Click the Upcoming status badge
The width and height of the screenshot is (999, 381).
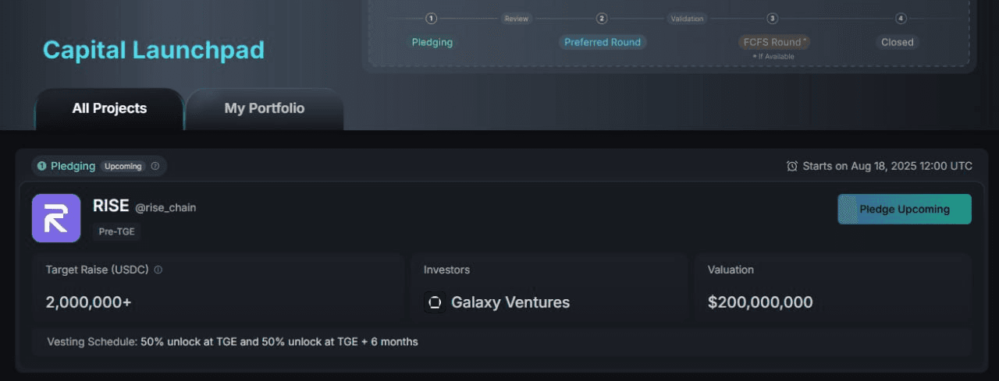click(123, 166)
